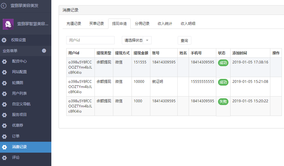Click the purple shop logo avatar

[8, 24]
